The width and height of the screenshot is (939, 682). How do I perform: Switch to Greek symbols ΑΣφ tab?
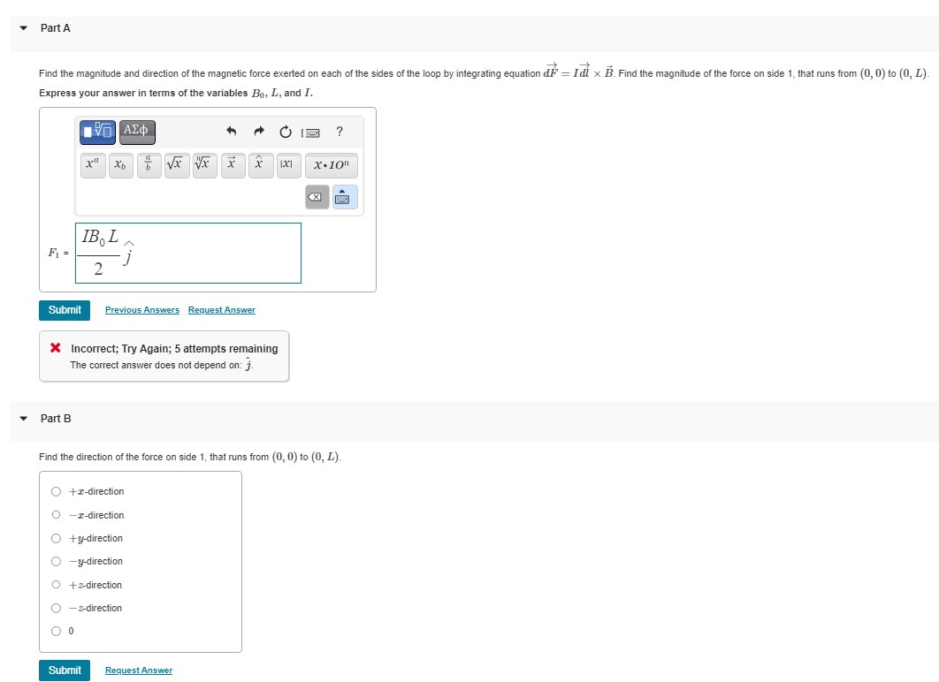137,132
